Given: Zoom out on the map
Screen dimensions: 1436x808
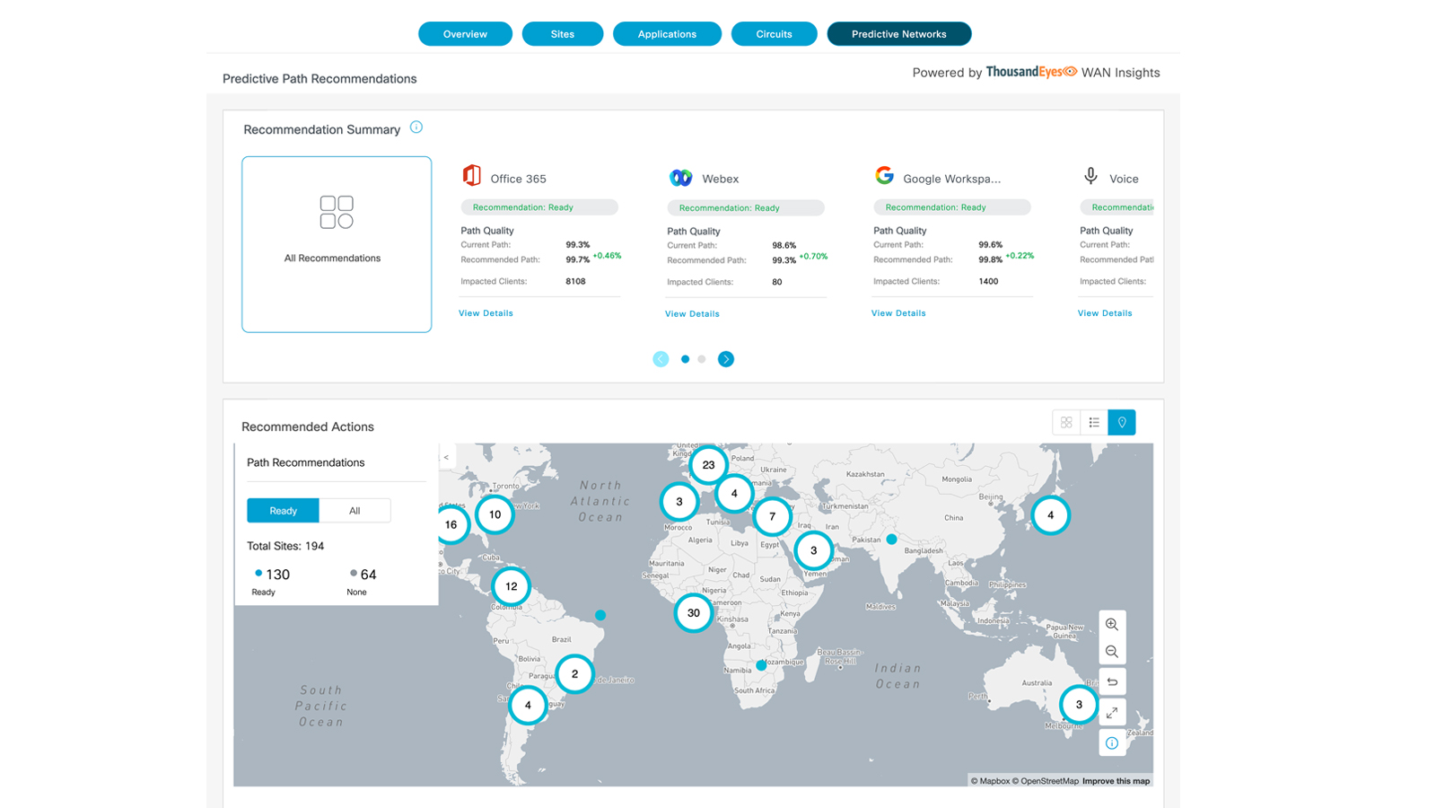Looking at the screenshot, I should pos(1112,652).
